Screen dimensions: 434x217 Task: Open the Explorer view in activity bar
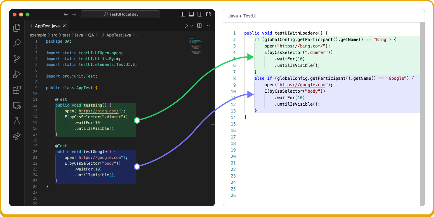tap(17, 28)
